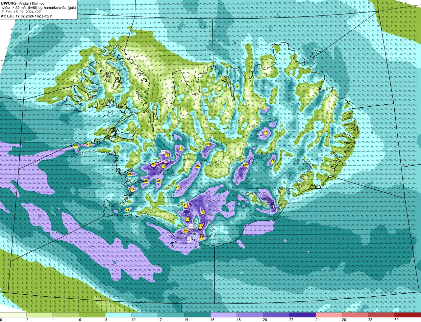The image size is (421, 322).
Task: Pick the pale lavender 16–18 m/s legend swatch
Action: point(224,315)
